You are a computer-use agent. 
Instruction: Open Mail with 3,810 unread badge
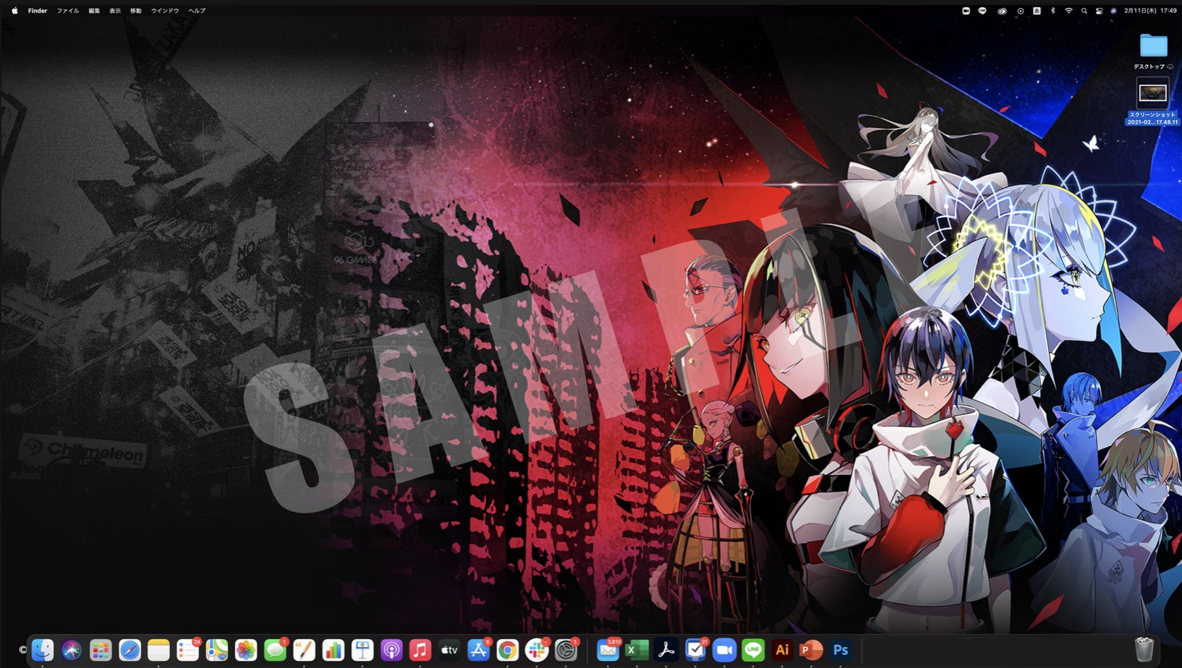click(x=608, y=650)
